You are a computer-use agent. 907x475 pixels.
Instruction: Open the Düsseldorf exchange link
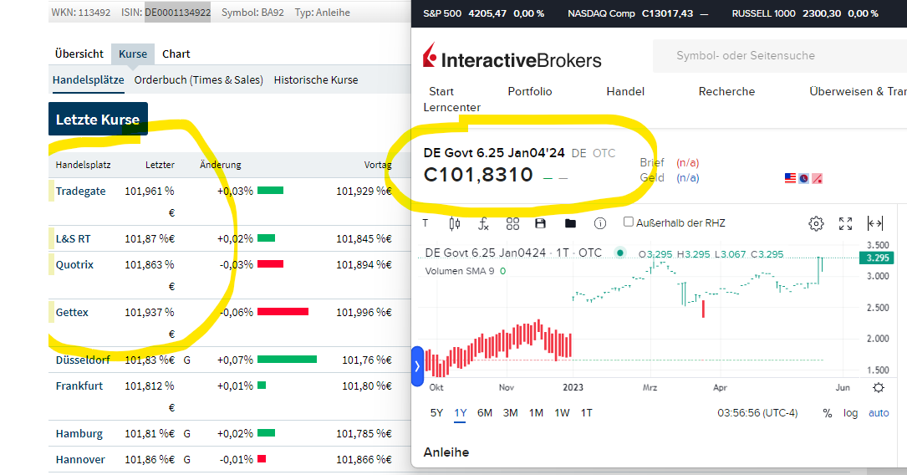pos(83,360)
